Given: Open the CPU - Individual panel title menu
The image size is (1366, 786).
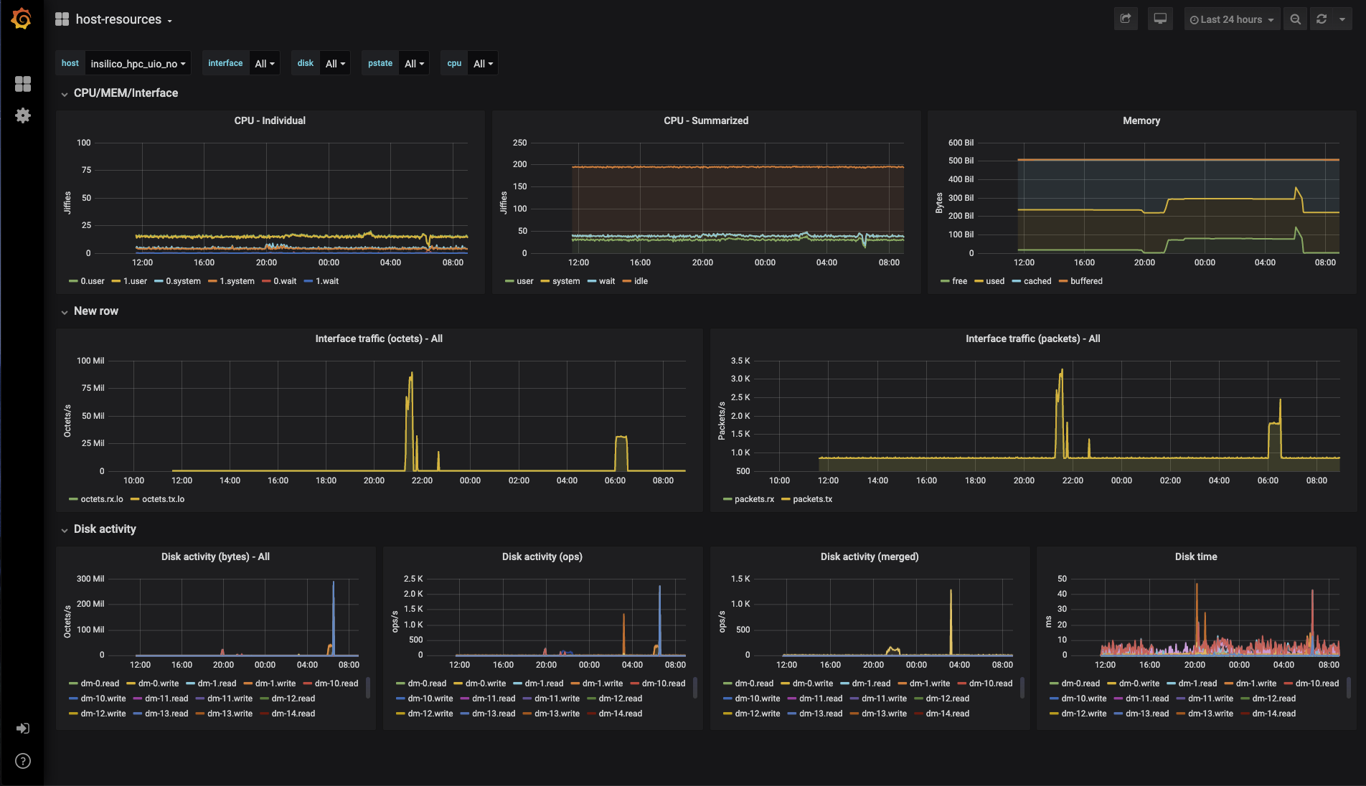Looking at the screenshot, I should tap(270, 120).
